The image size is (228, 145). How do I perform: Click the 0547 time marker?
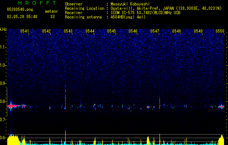[x=155, y=31]
